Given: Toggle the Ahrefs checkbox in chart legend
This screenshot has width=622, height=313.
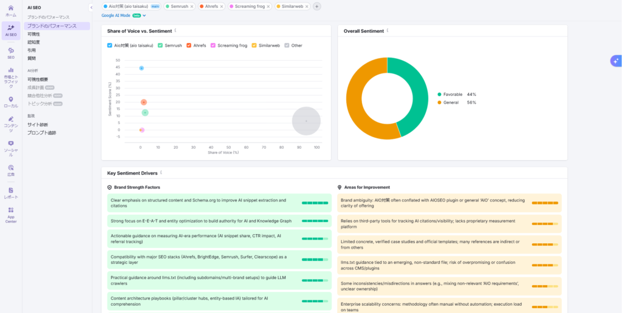Looking at the screenshot, I should coord(189,45).
